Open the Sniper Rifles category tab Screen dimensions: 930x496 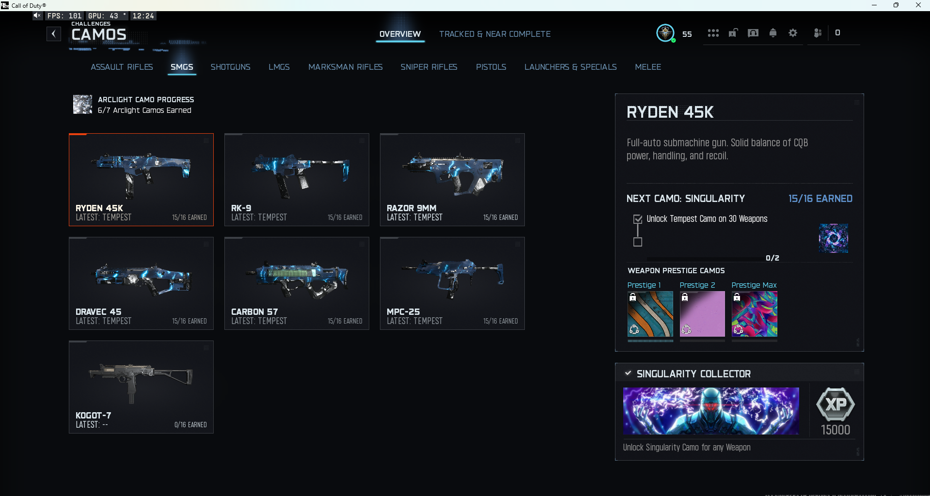click(x=429, y=67)
